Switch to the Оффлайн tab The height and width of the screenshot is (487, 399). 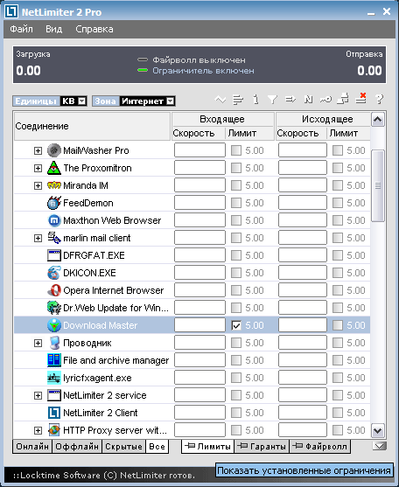point(77,446)
